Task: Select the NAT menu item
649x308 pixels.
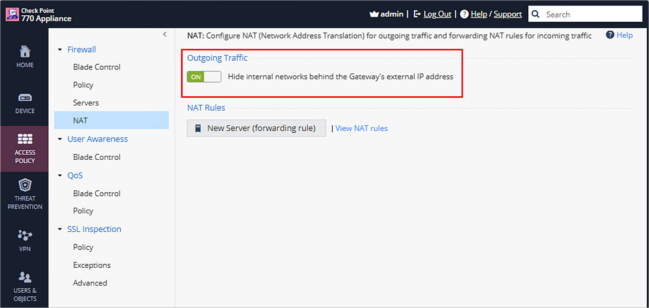Action: [x=80, y=120]
